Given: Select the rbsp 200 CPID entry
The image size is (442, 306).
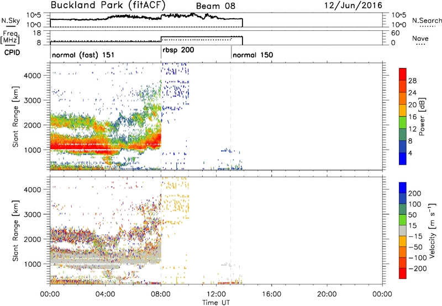Looking at the screenshot, I should [178, 50].
